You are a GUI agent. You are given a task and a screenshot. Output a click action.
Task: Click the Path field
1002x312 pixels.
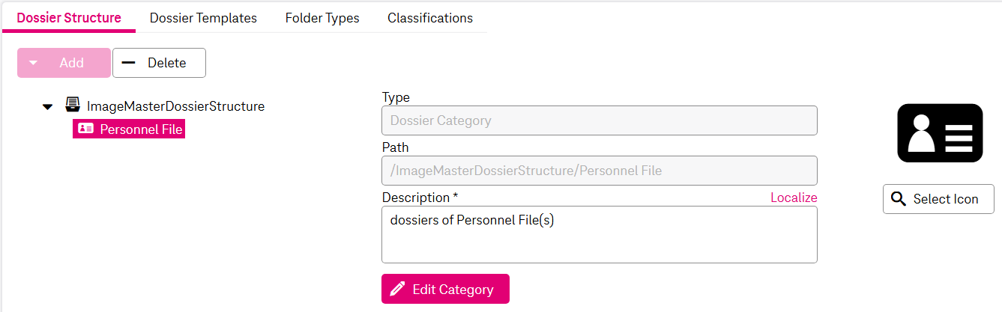pos(599,171)
